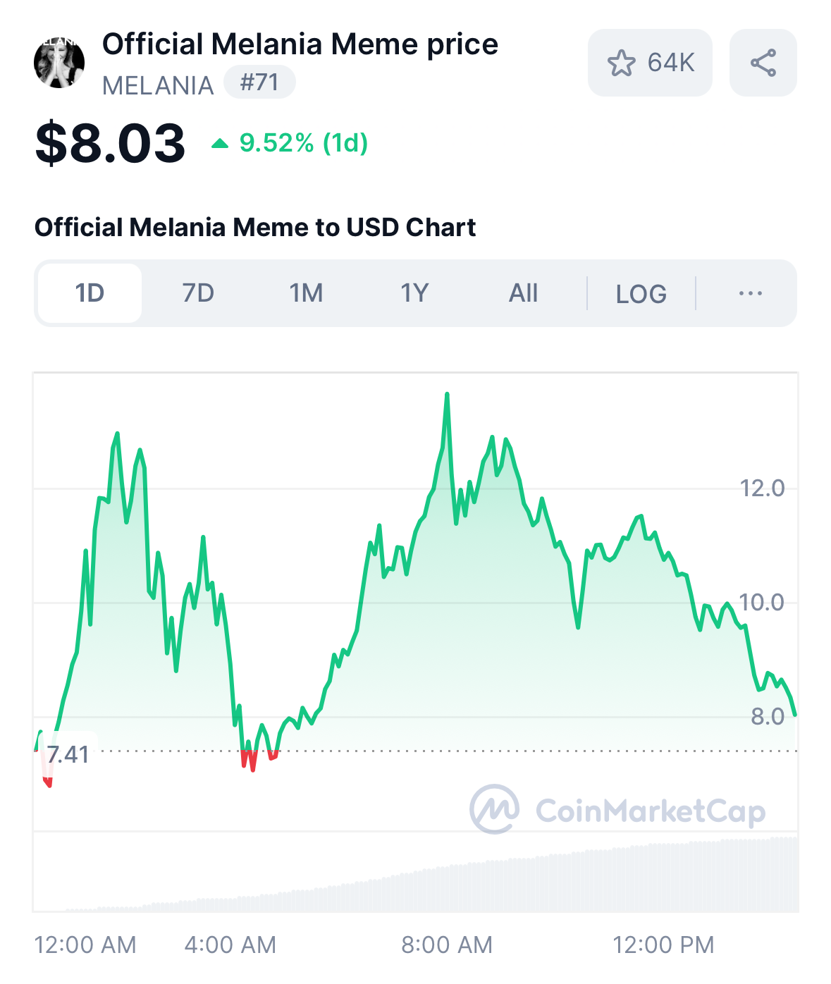The width and height of the screenshot is (831, 984).
Task: Click the 8:00 AM time axis label
Action: [x=447, y=945]
